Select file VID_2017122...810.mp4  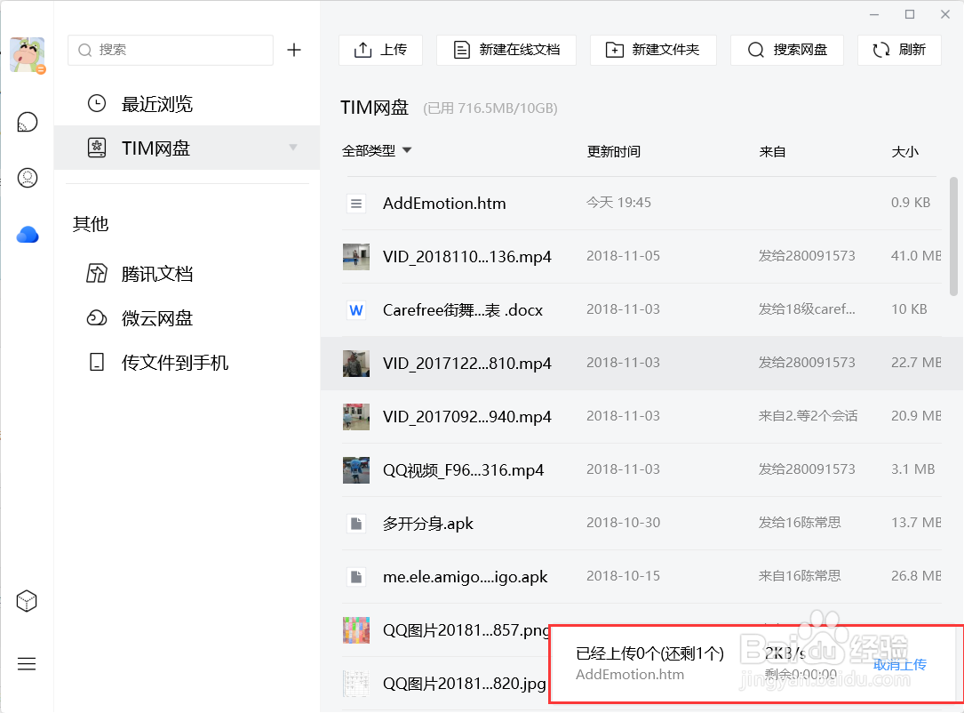[467, 364]
